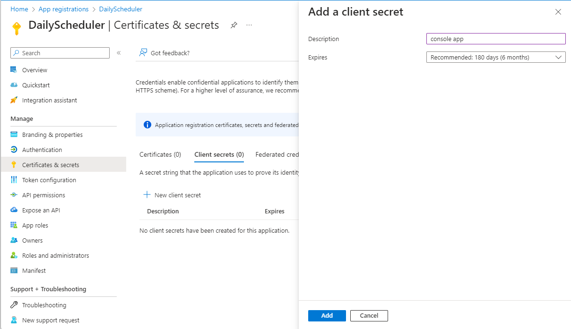Click the Token configuration bars icon
571x329 pixels.
pyautogui.click(x=14, y=180)
